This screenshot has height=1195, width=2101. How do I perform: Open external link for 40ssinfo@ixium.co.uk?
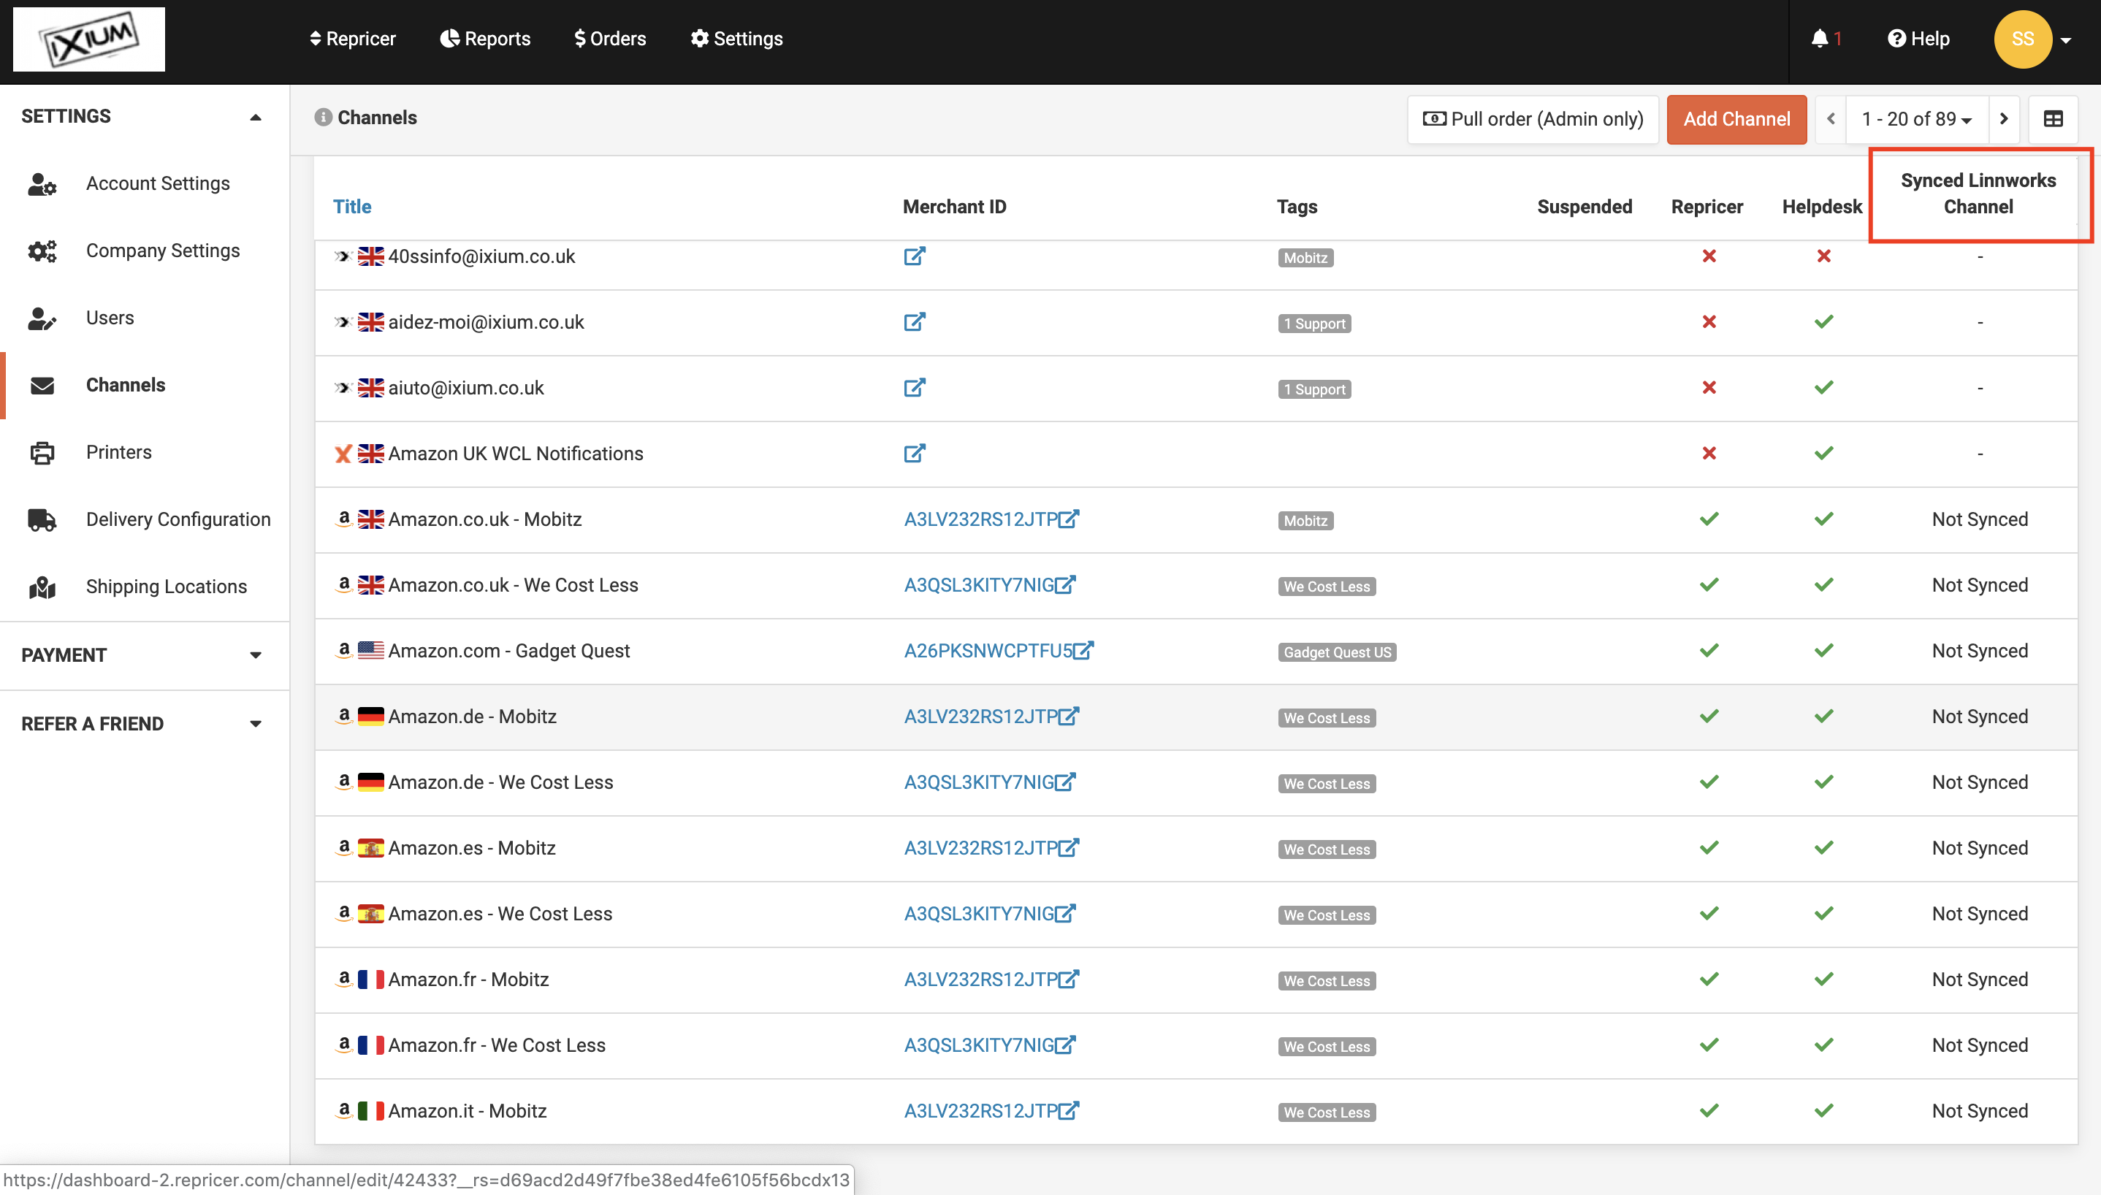tap(915, 256)
